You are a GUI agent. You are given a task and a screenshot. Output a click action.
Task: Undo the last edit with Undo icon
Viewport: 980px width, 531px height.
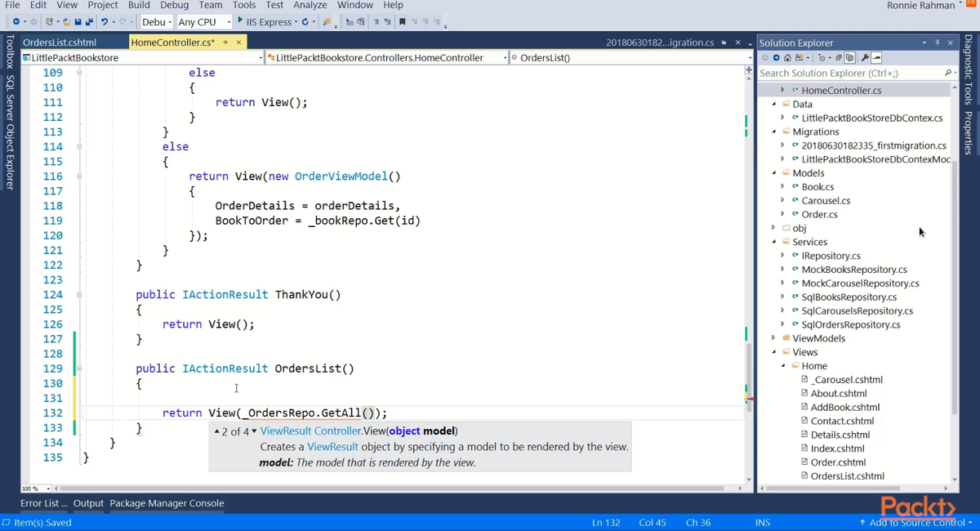pyautogui.click(x=105, y=21)
